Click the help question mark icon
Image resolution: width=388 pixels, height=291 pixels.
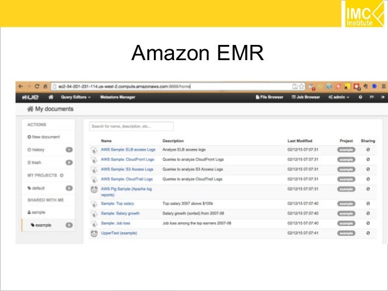361,97
